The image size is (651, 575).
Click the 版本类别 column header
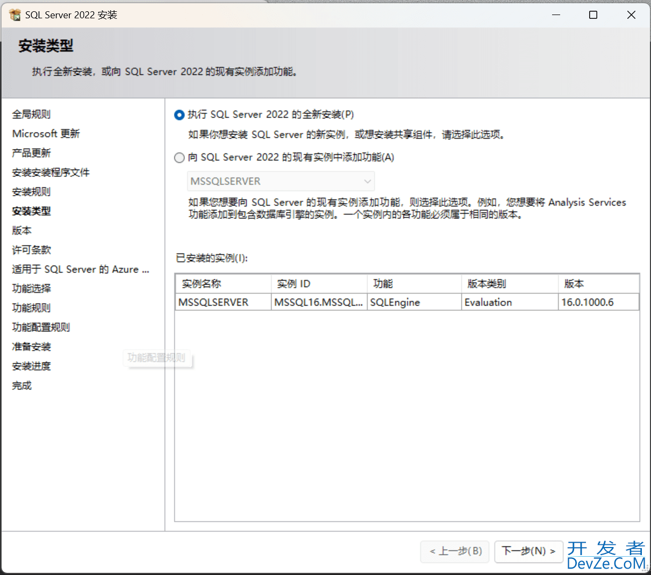point(510,284)
